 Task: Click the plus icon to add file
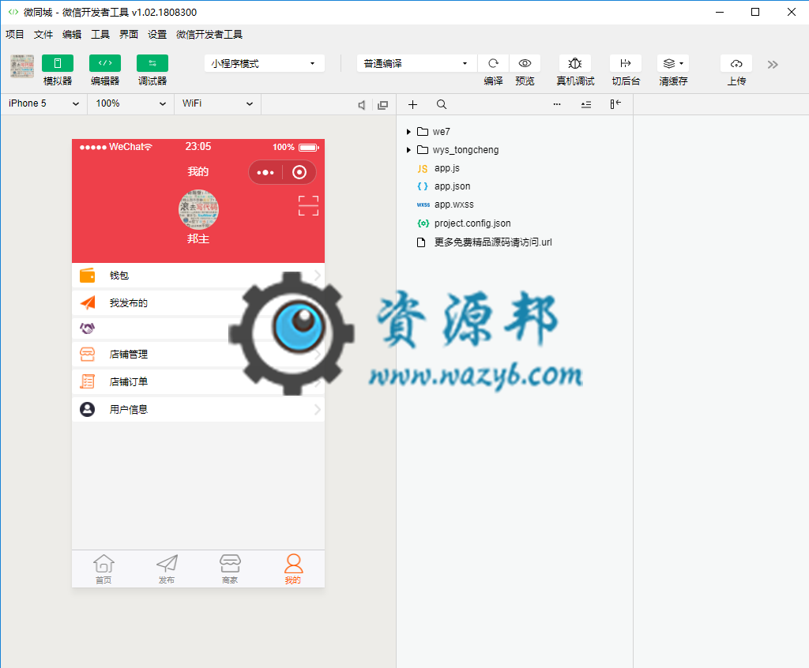[x=412, y=105]
